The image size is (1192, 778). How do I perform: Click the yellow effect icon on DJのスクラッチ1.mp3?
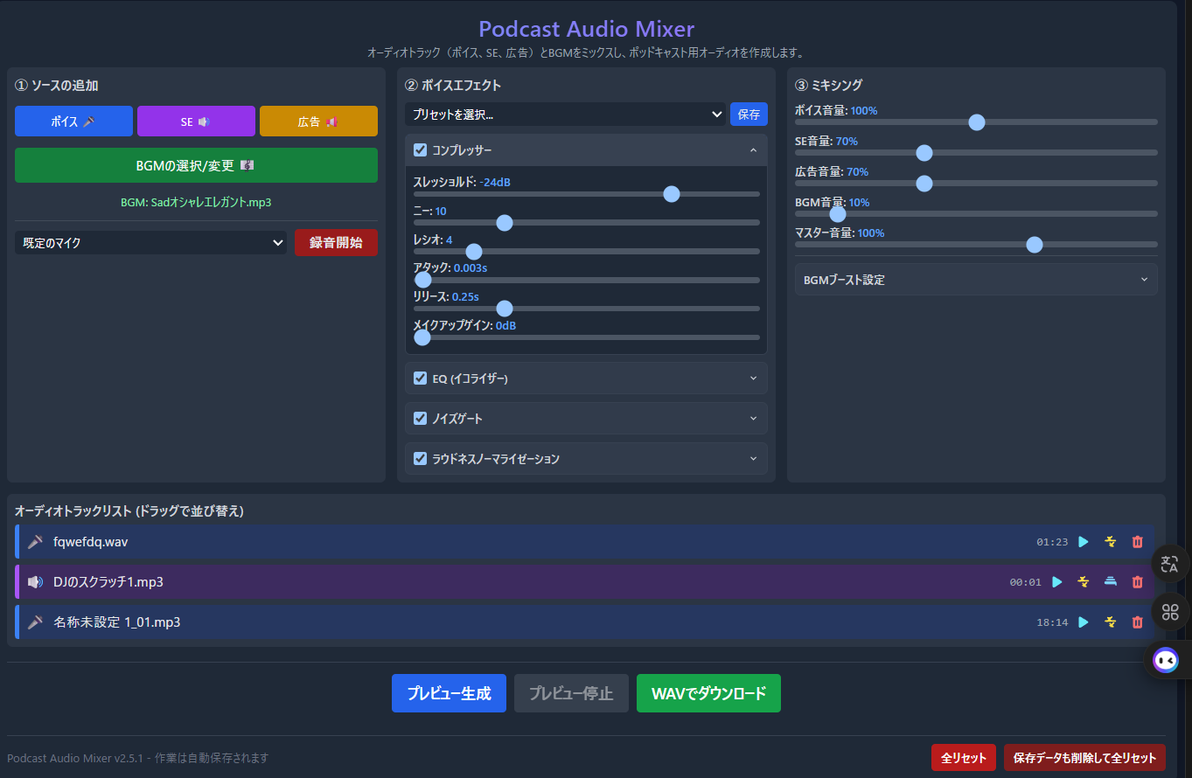(x=1084, y=582)
